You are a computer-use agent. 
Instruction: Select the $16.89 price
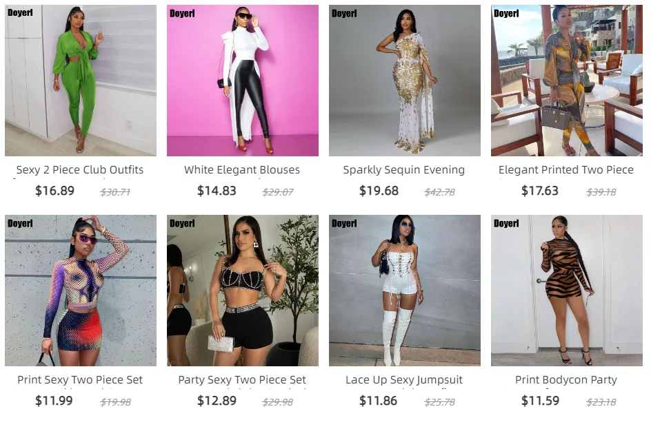tap(54, 191)
